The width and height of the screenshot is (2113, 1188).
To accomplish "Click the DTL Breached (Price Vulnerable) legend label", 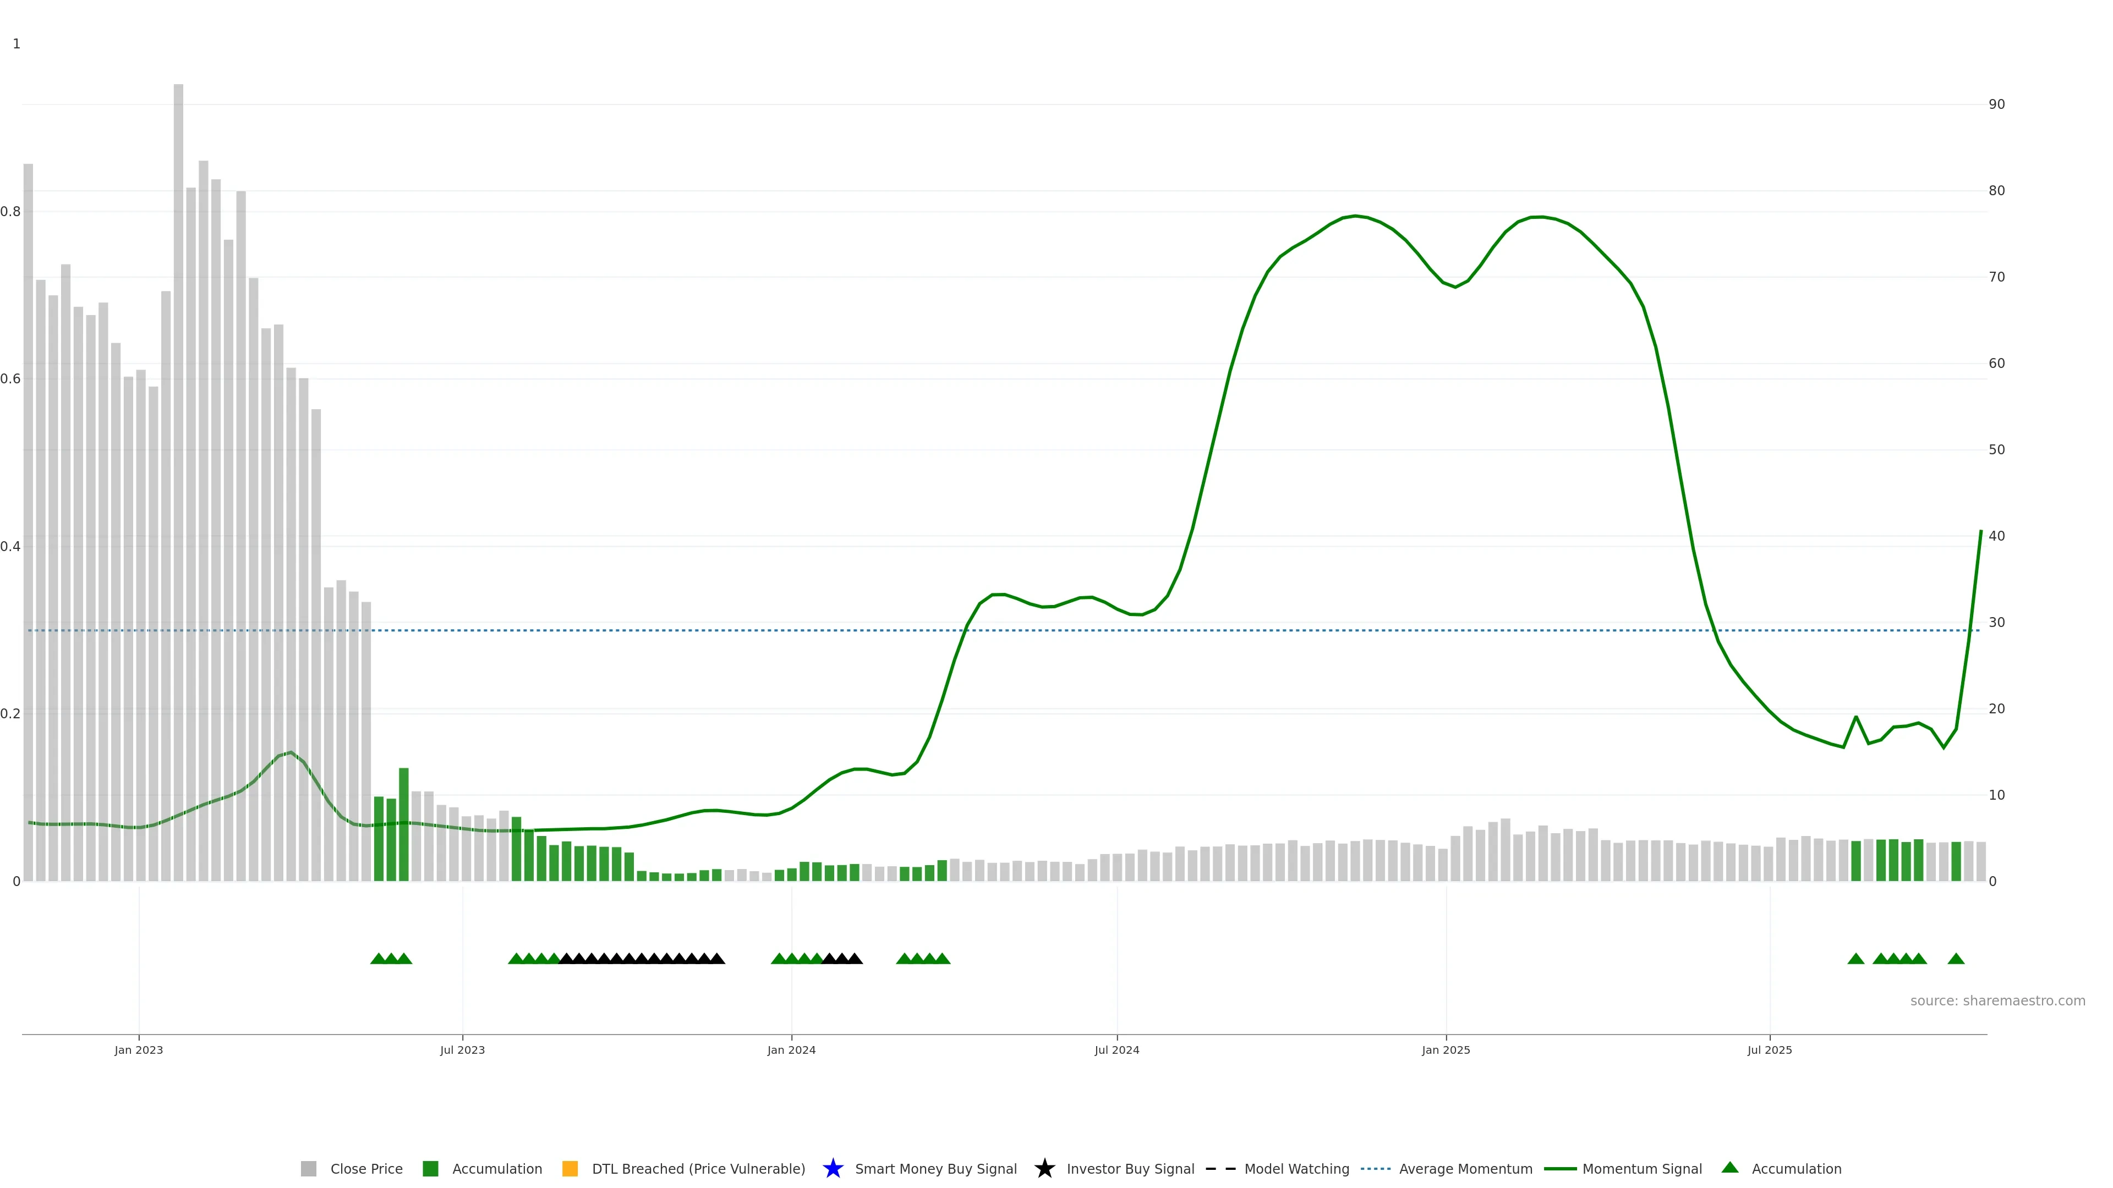I will click(698, 1168).
